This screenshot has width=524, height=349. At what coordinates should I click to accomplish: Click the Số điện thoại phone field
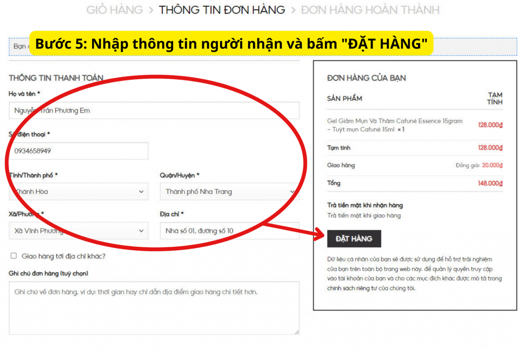(x=78, y=151)
